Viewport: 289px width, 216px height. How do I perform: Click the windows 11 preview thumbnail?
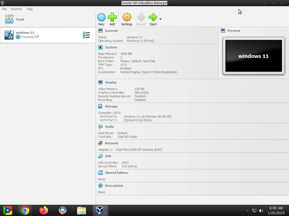pyautogui.click(x=254, y=56)
